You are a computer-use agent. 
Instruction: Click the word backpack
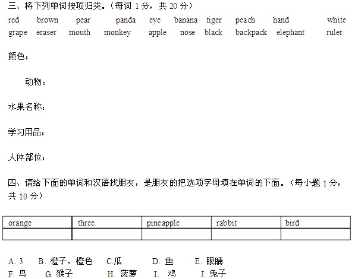click(x=251, y=33)
